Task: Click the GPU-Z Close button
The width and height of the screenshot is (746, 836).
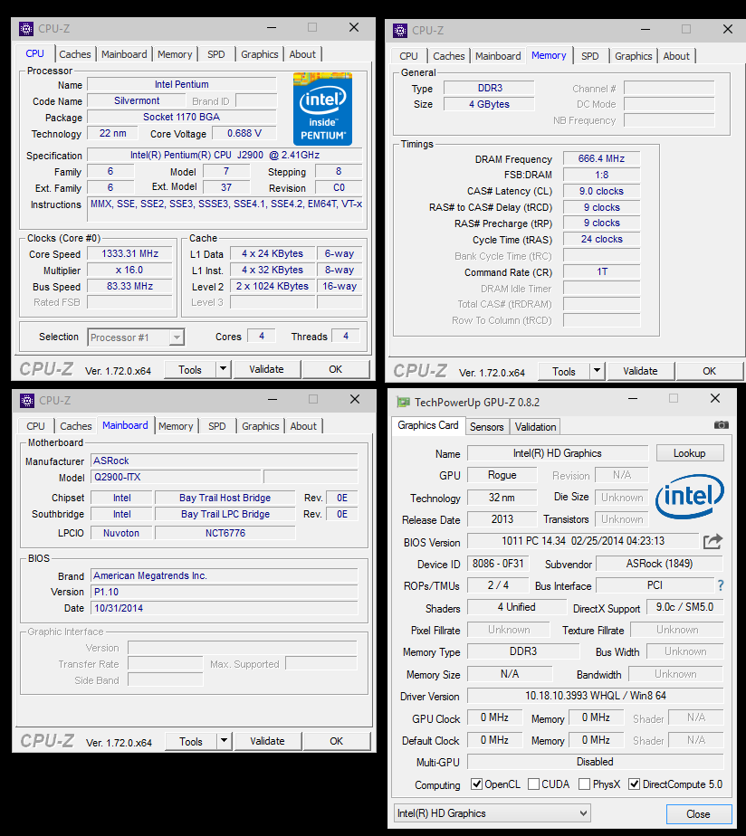Action: pos(698,813)
